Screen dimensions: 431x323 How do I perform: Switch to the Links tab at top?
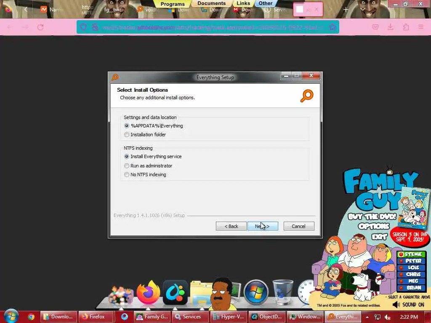(x=243, y=3)
